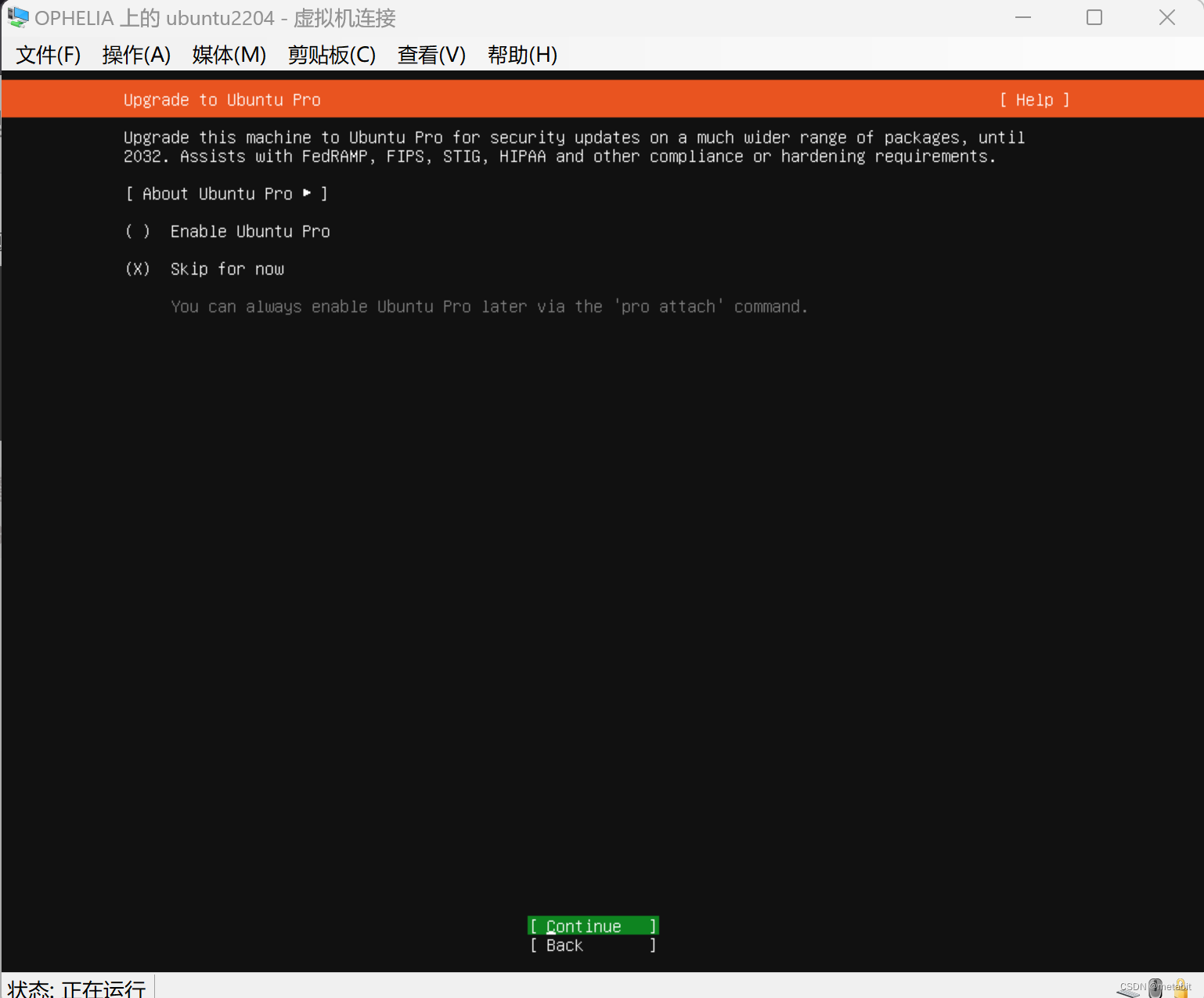Select the Enable Ubuntu Pro radio option
The image size is (1204, 998).
[x=227, y=231]
